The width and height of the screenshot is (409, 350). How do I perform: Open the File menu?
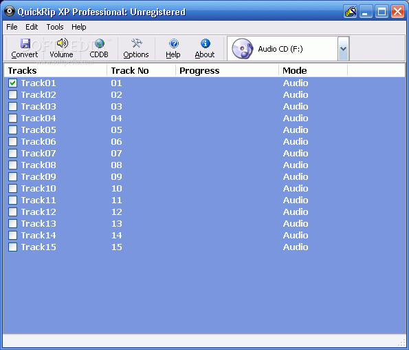pos(12,27)
